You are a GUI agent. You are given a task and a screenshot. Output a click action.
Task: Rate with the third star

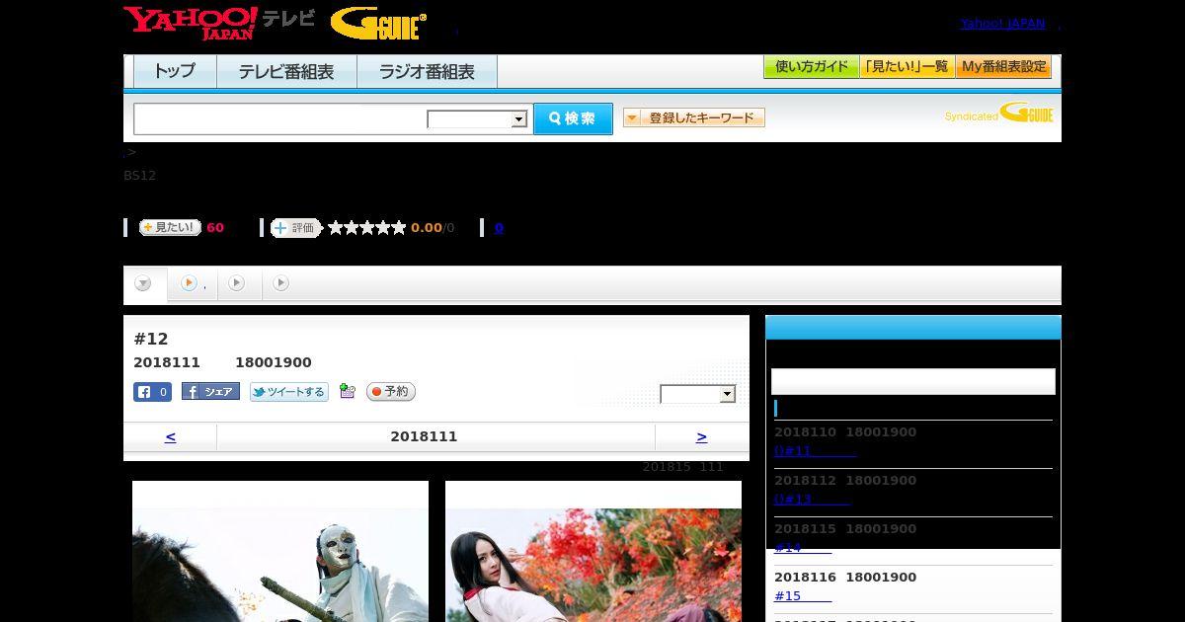pyautogui.click(x=367, y=228)
